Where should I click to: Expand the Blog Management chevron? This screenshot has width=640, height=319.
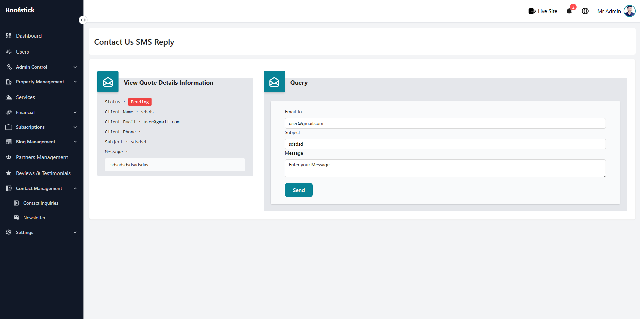coord(75,142)
